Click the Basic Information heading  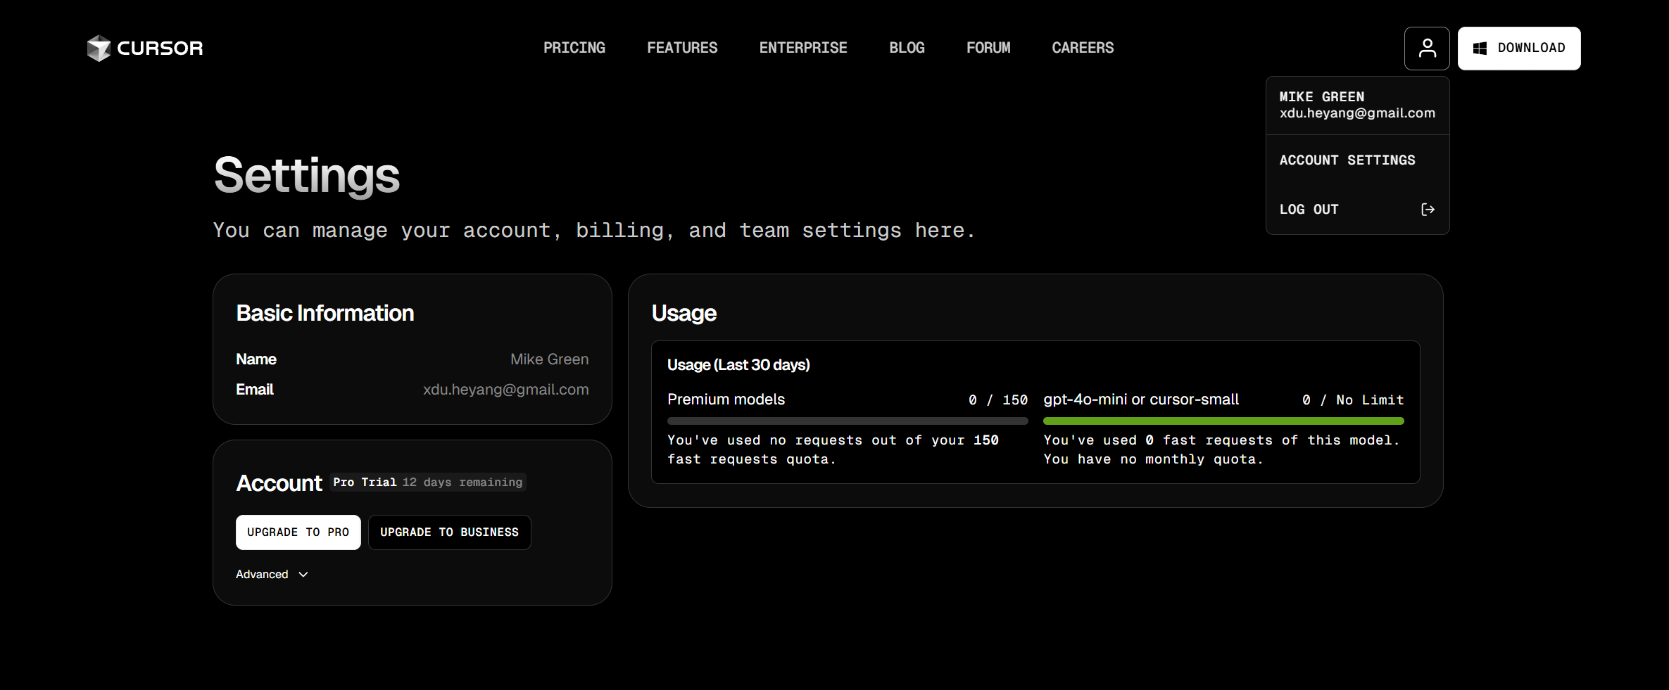point(325,313)
